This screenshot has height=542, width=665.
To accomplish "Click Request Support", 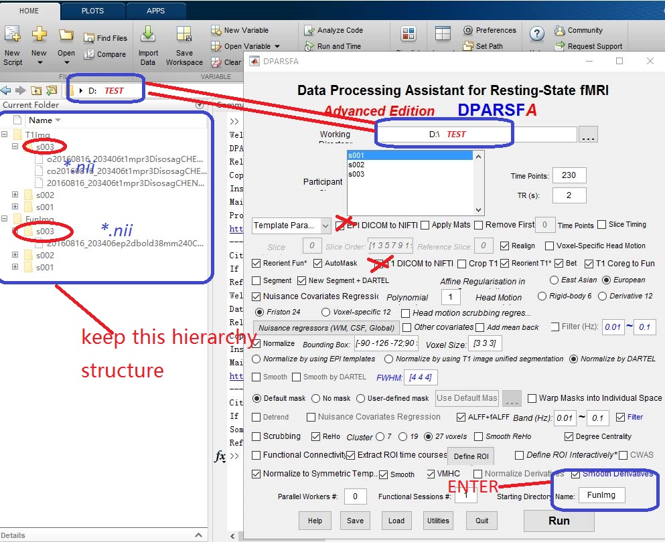I will point(588,46).
